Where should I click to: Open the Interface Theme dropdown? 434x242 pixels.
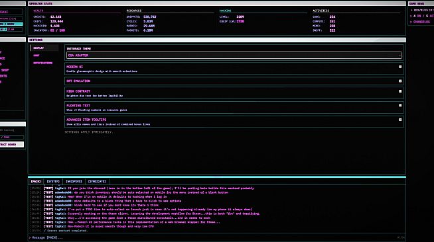(x=234, y=56)
